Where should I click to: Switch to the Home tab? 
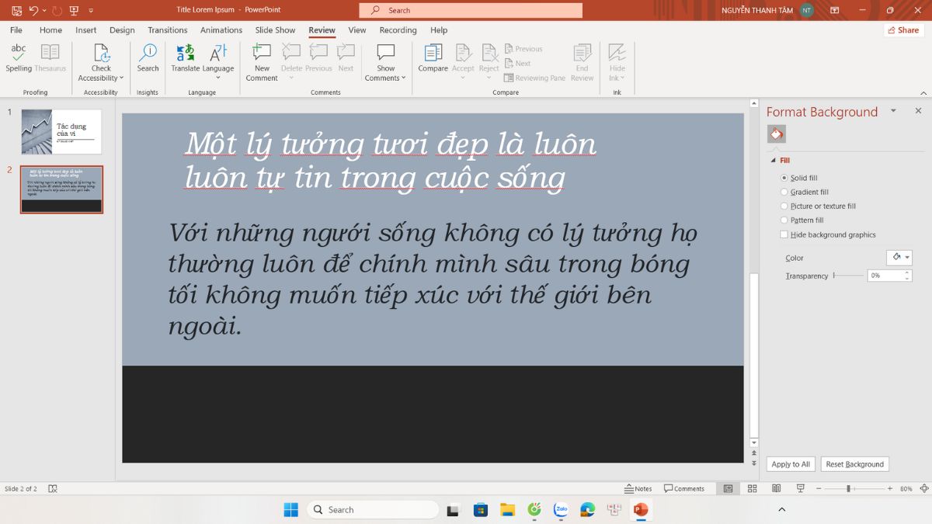point(50,30)
